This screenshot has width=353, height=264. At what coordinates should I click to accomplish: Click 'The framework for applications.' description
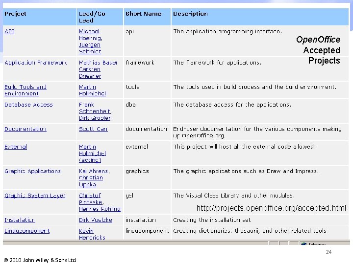coord(217,63)
